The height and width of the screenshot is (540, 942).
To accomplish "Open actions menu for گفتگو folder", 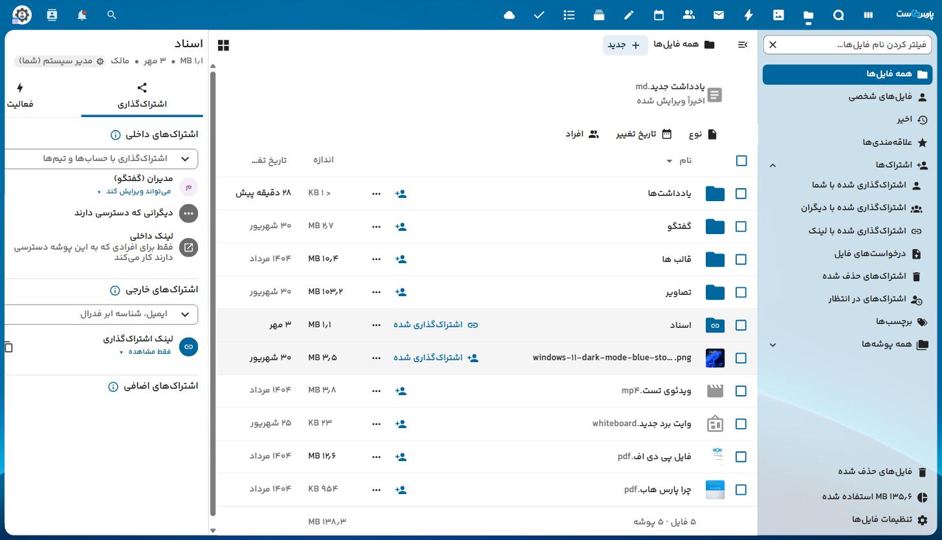I will tap(376, 226).
